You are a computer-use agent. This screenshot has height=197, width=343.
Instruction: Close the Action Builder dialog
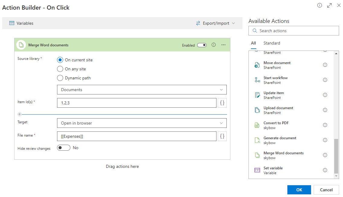point(339,5)
